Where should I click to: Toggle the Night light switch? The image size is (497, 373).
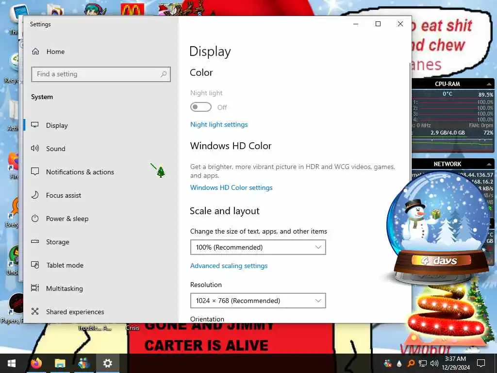point(200,107)
